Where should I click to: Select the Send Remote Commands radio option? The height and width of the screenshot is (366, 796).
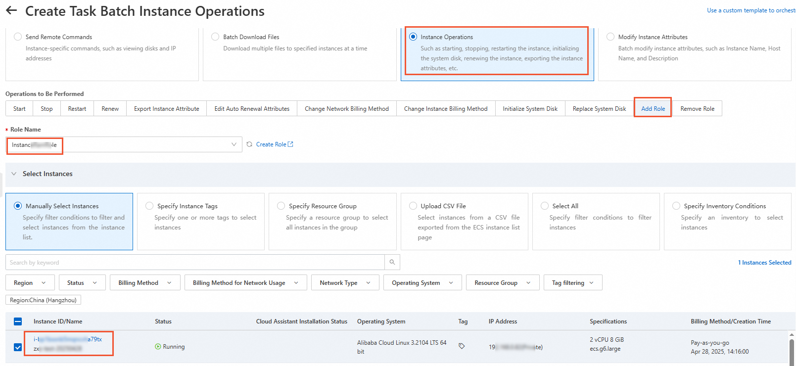tap(18, 37)
